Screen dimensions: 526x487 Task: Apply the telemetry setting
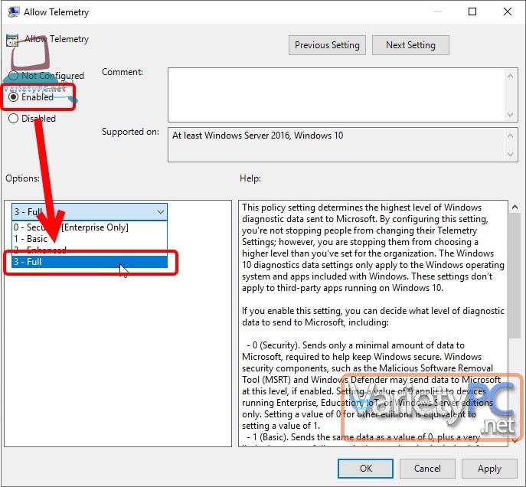[489, 468]
